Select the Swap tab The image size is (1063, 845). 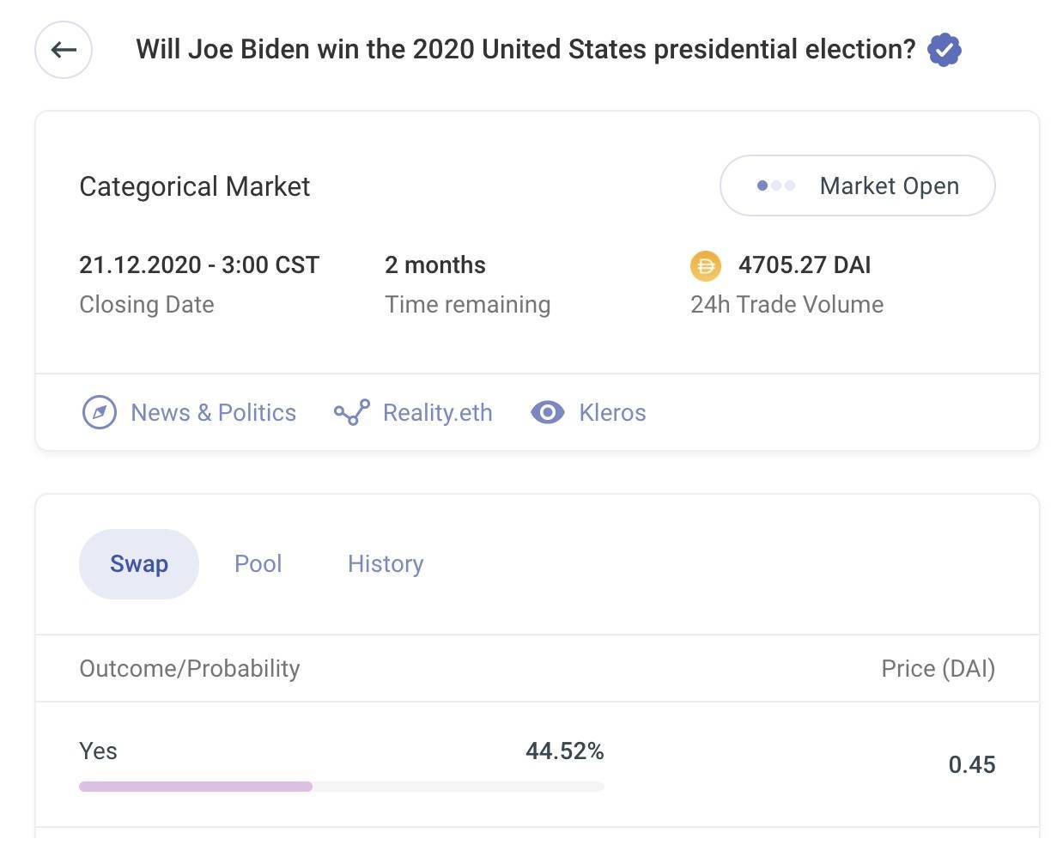[139, 564]
